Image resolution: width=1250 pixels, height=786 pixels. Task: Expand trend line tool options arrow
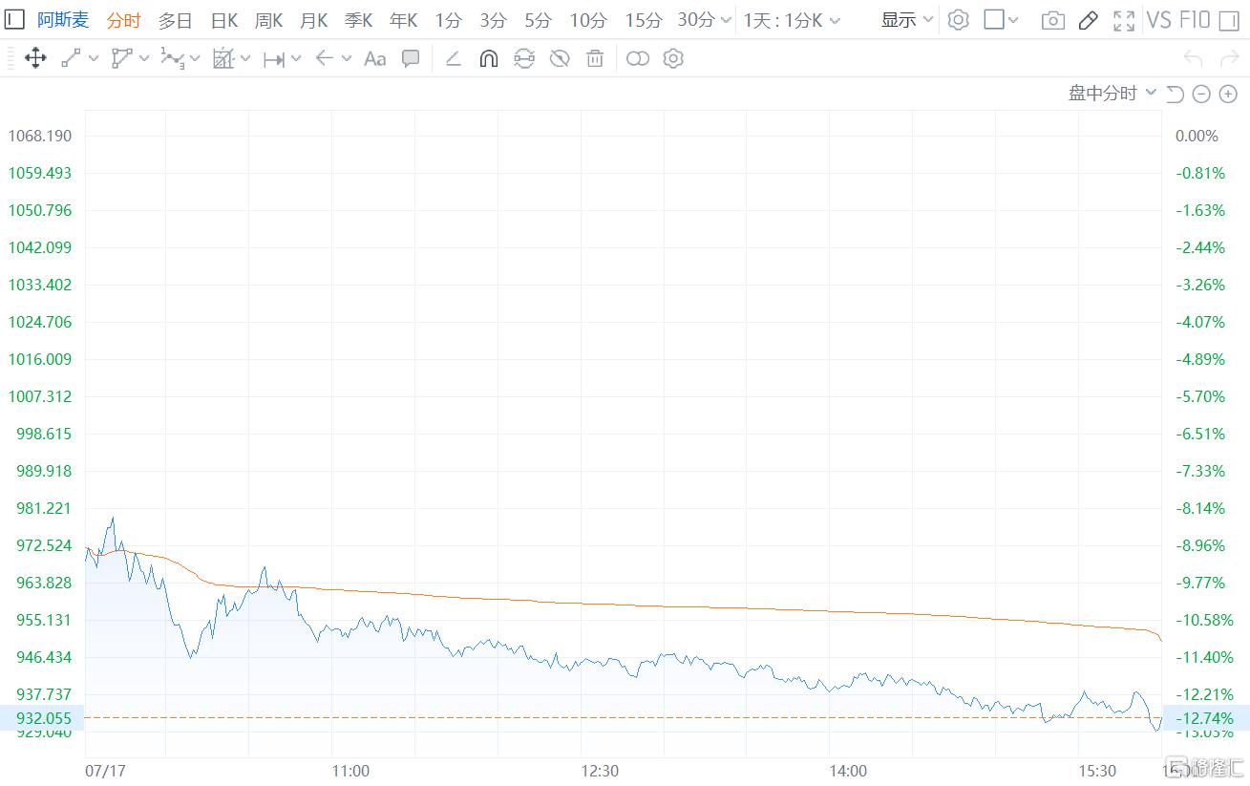click(x=94, y=59)
